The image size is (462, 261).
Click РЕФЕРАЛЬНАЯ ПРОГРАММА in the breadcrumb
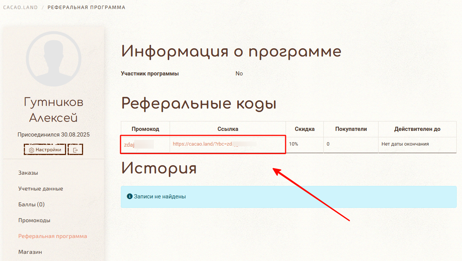tap(87, 8)
